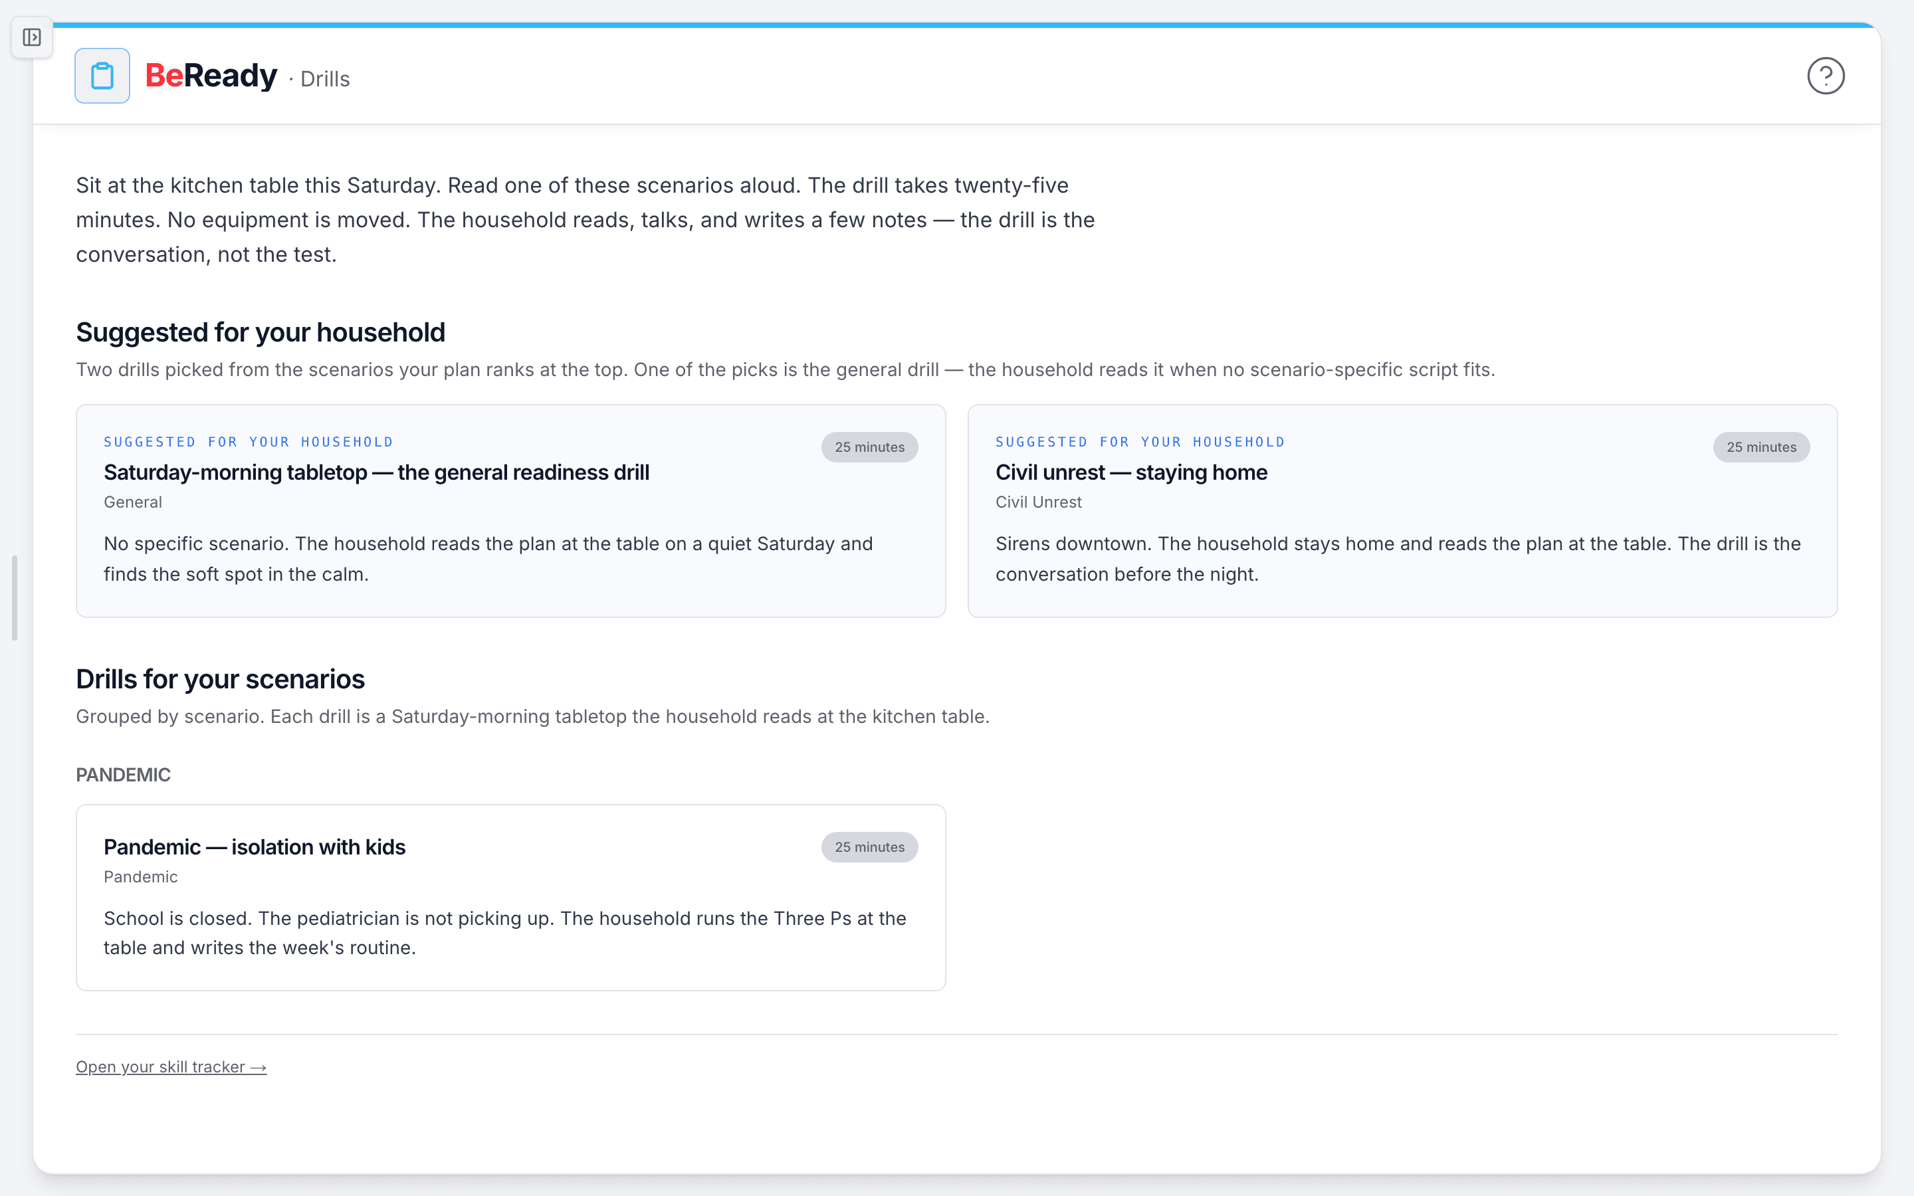Click the BeReady clipboard logo icon
The height and width of the screenshot is (1196, 1914).
[x=102, y=76]
